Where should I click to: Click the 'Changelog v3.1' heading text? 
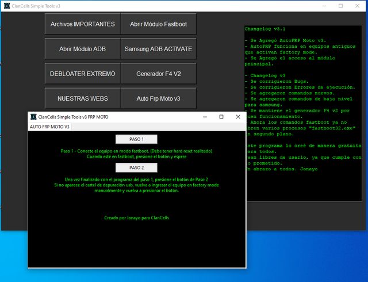click(x=265, y=29)
